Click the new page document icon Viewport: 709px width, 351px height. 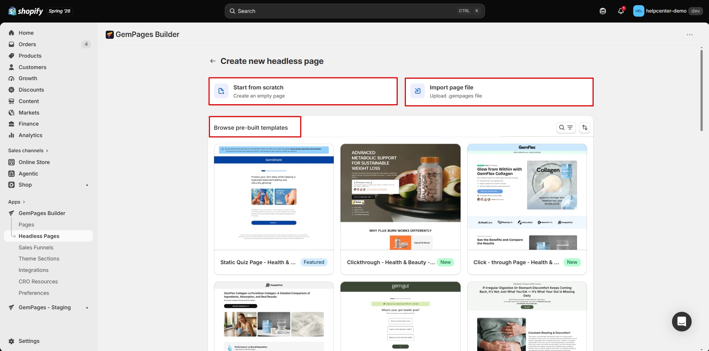(221, 91)
